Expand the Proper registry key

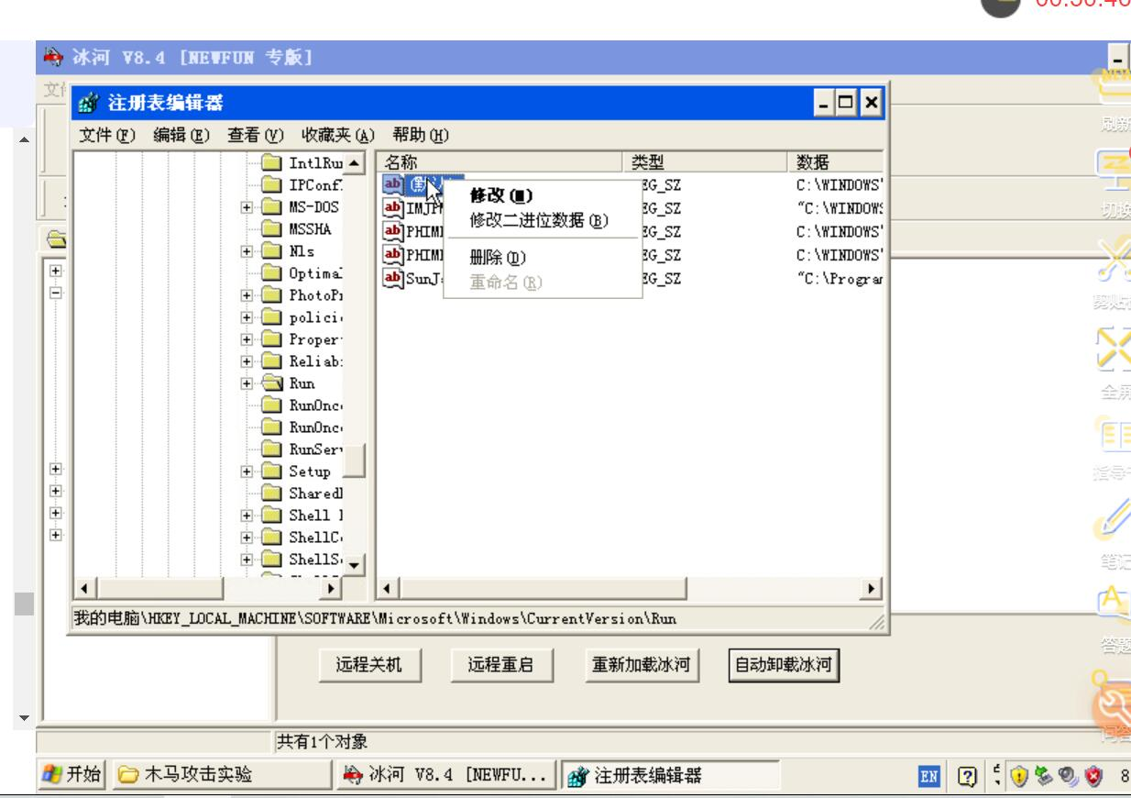tap(248, 338)
